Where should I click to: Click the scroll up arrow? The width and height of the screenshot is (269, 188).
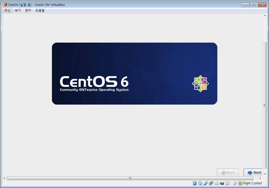pyautogui.click(x=265, y=15)
